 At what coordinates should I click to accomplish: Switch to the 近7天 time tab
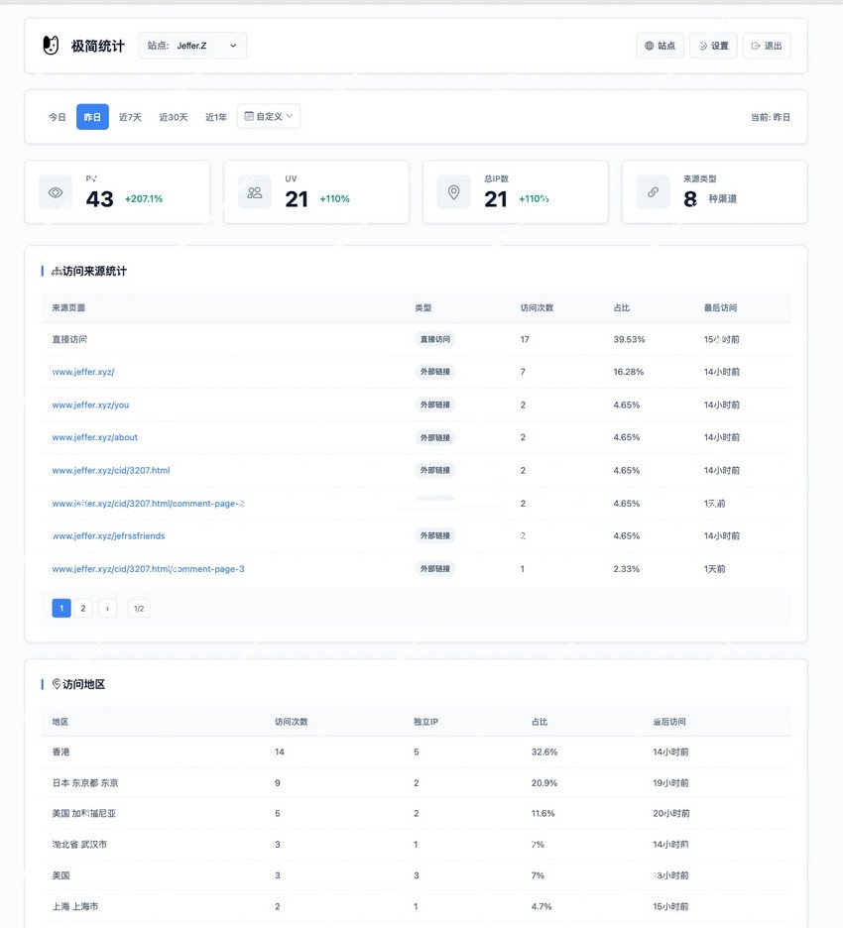coord(129,116)
